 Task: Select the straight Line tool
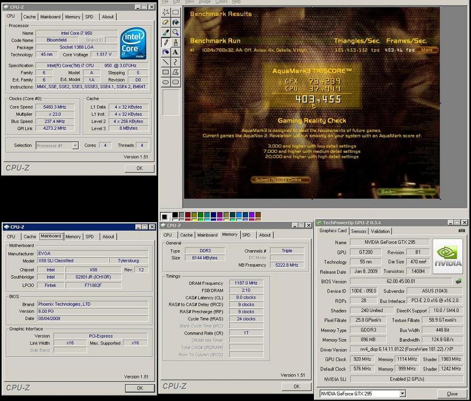[166, 62]
